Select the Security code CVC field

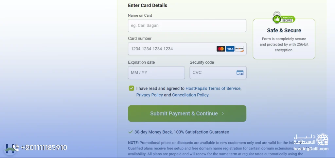click(218, 72)
